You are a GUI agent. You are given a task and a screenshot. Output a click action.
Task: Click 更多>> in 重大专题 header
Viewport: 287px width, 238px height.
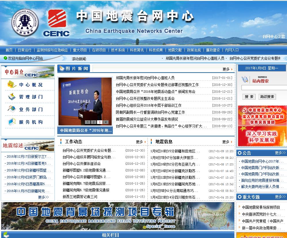280,197
